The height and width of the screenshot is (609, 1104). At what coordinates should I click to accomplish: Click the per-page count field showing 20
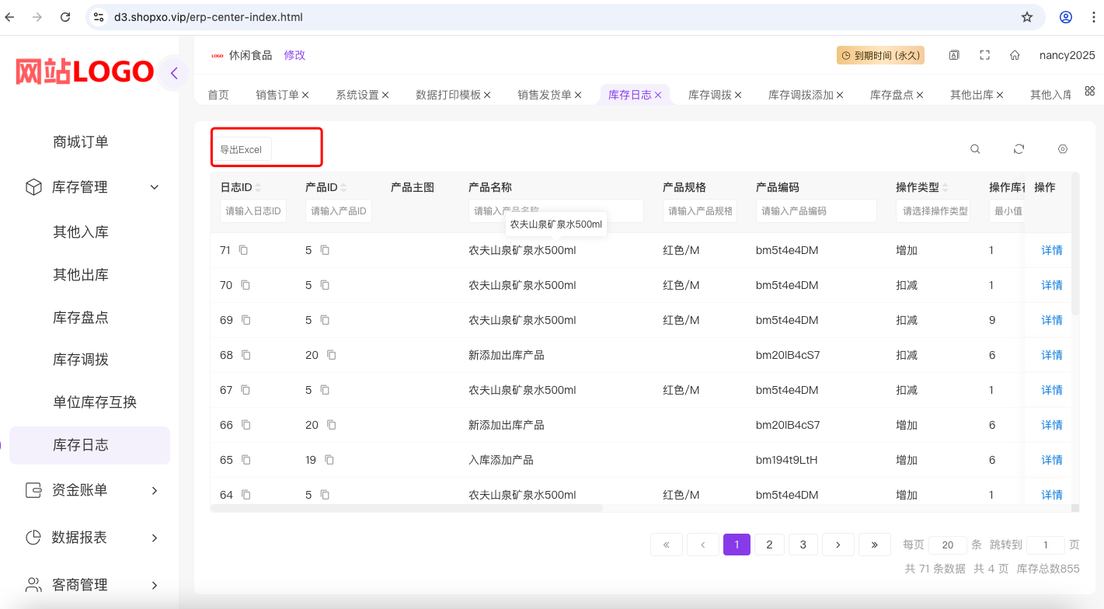click(948, 545)
